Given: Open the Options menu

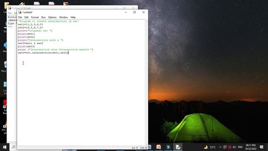Looking at the screenshot, I should coord(52,17).
